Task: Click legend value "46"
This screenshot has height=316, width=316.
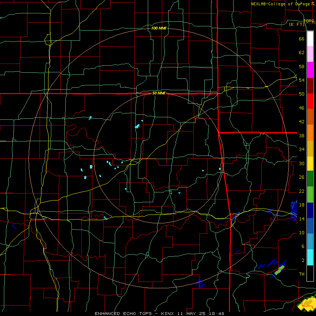Action: click(302, 108)
